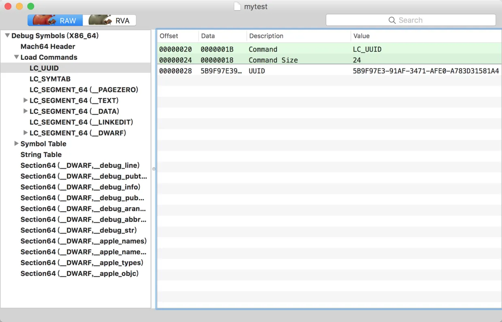Switch to RAW address mode
The width and height of the screenshot is (502, 322).
tap(55, 20)
